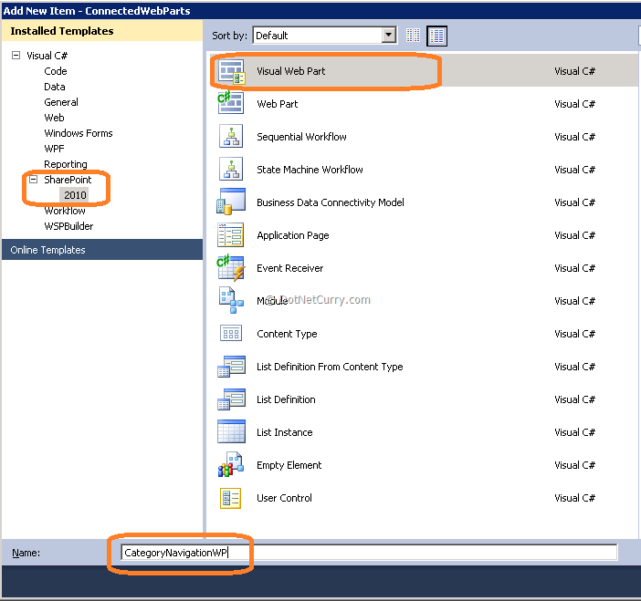Choose the Event Receiver icon
Viewport: 641px width, 601px height.
coord(231,267)
